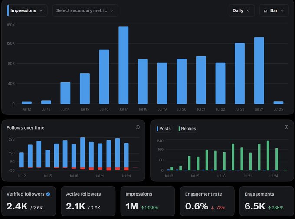Click the info icon on Posts and Replies chart
Screen dimensions: 295x219
(x=286, y=127)
